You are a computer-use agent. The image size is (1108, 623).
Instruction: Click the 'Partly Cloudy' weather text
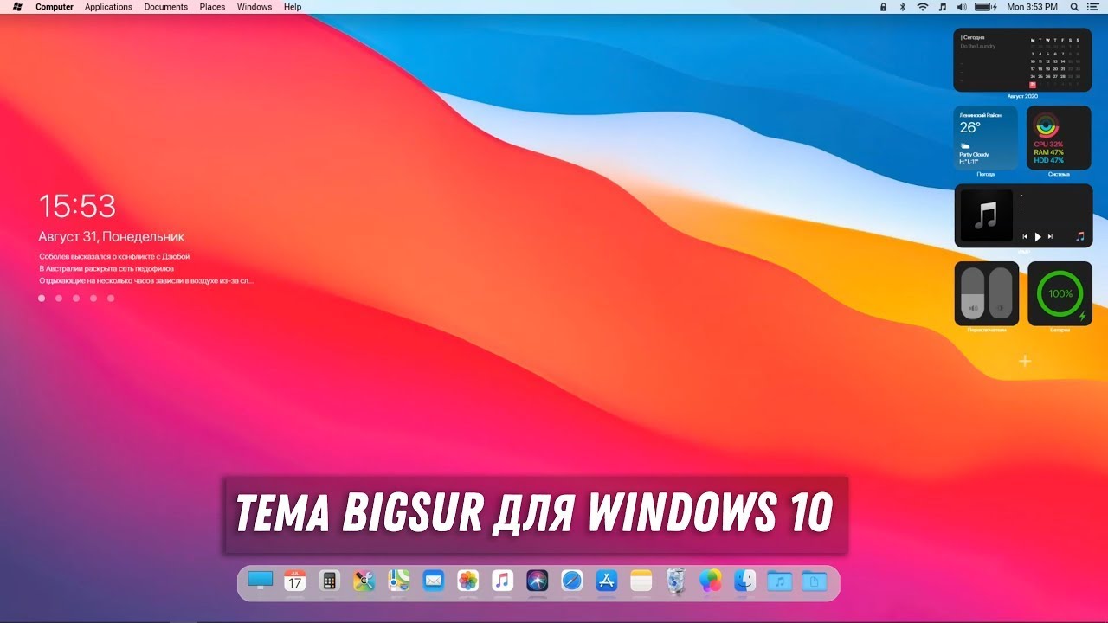pos(974,155)
